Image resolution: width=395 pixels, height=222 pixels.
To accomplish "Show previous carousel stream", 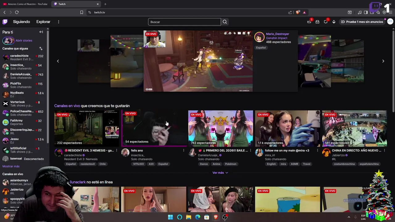I will pos(58,61).
